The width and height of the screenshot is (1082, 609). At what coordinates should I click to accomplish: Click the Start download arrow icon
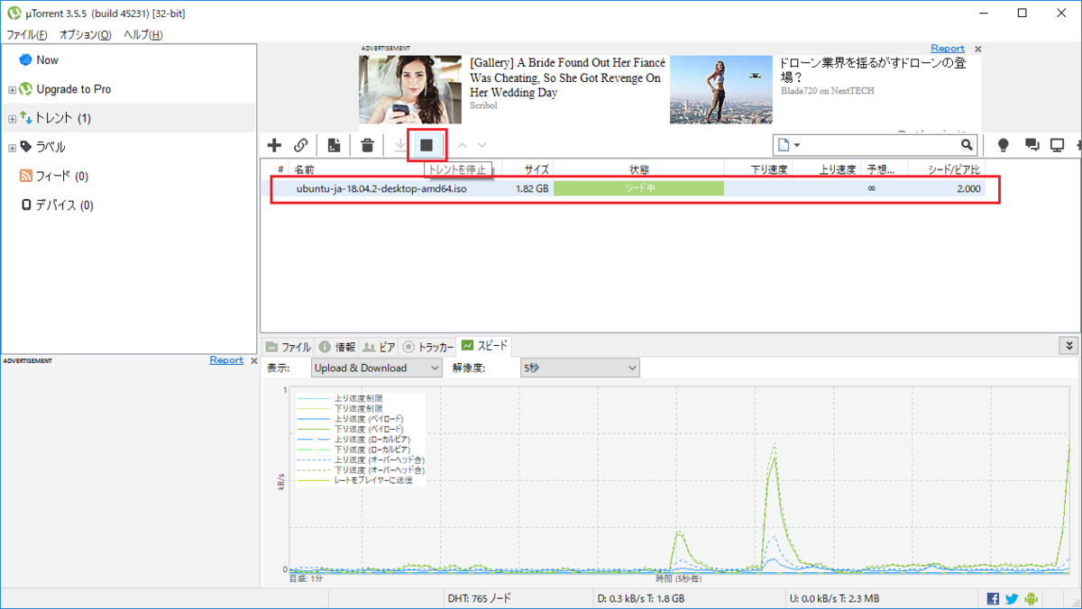coord(400,145)
